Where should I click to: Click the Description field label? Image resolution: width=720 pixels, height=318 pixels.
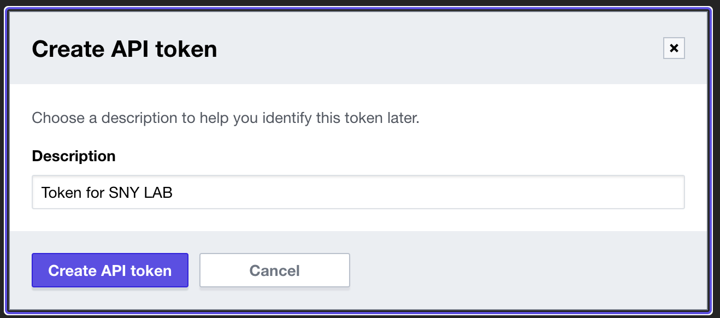pos(74,156)
